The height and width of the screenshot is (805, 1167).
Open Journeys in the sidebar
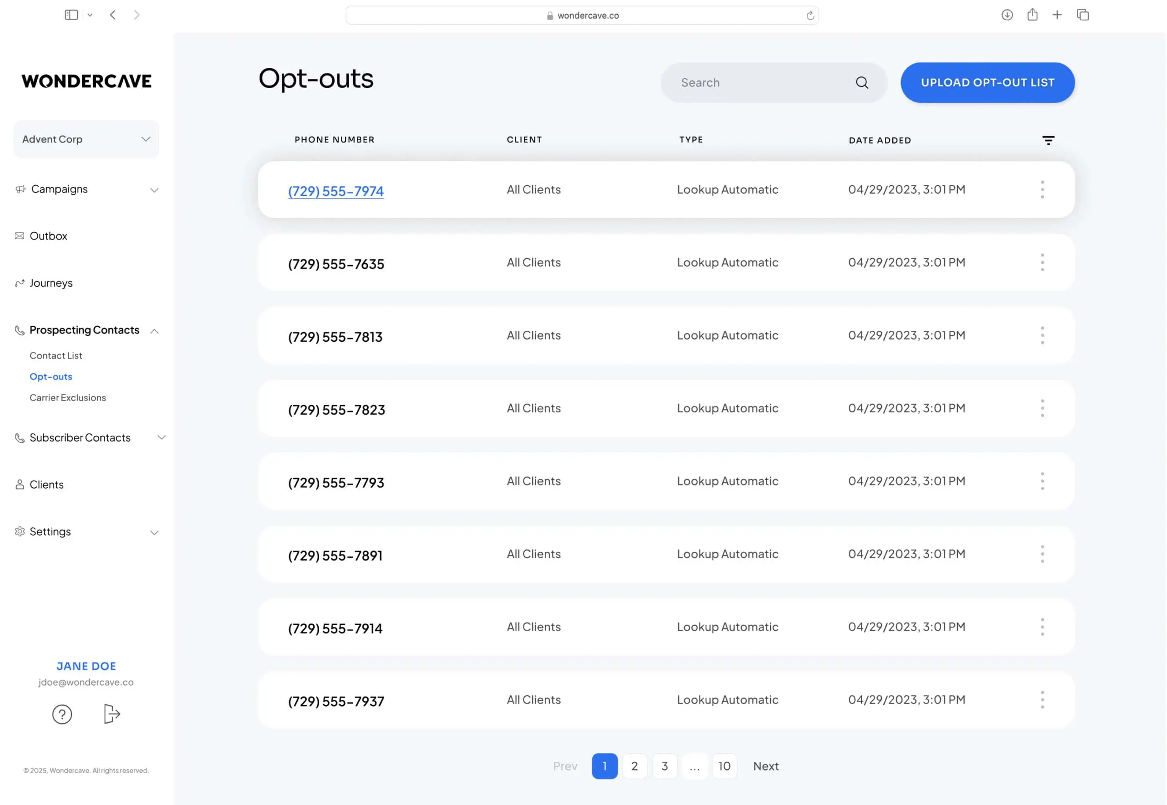tap(51, 283)
